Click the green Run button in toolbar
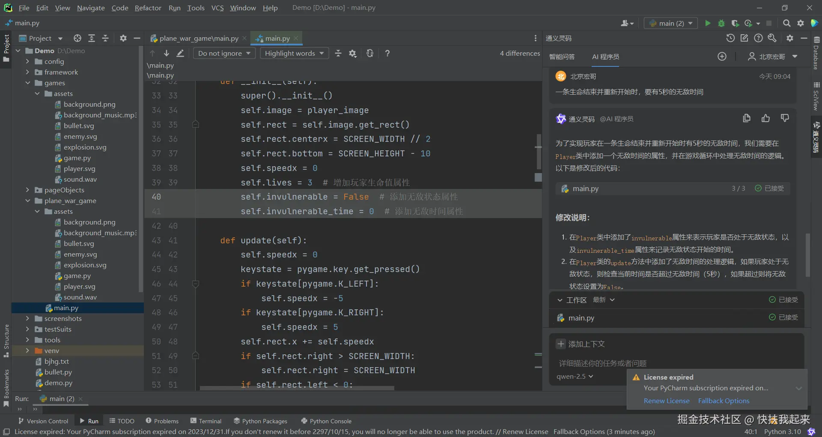The image size is (822, 437). [x=708, y=23]
